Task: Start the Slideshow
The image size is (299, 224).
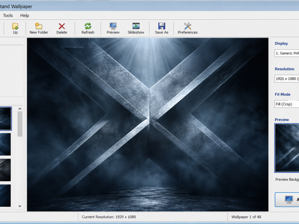Action: (136, 28)
